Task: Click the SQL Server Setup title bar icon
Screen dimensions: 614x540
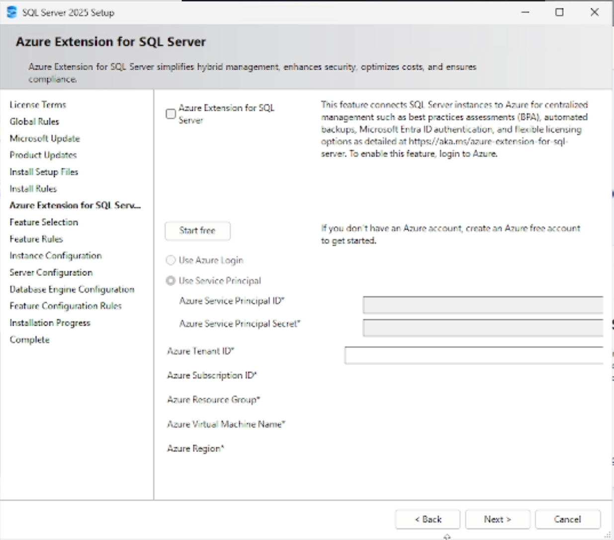Action: click(x=11, y=12)
